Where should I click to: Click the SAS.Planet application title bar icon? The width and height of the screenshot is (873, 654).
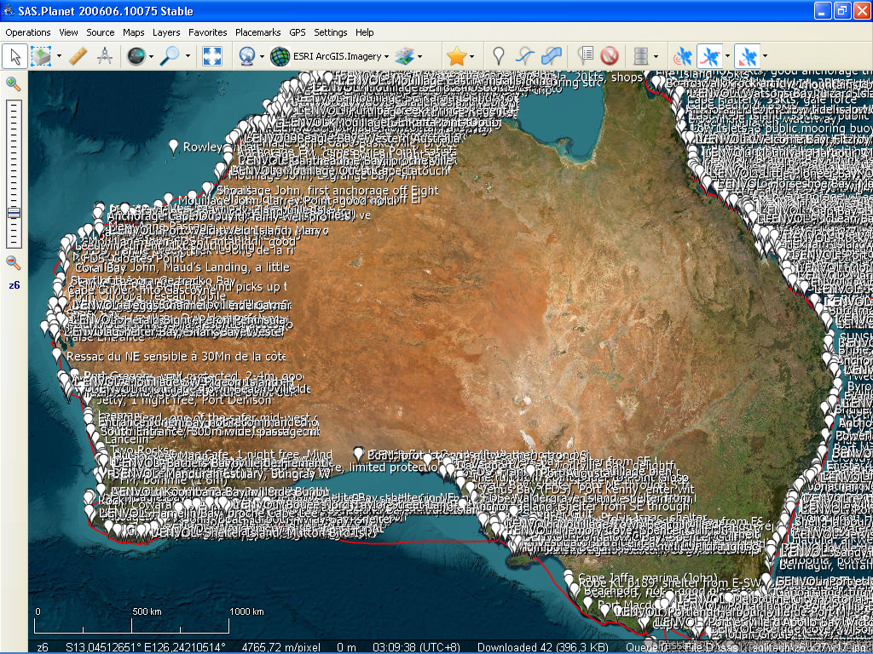coord(9,10)
